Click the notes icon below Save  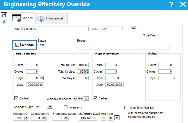coord(4,22)
